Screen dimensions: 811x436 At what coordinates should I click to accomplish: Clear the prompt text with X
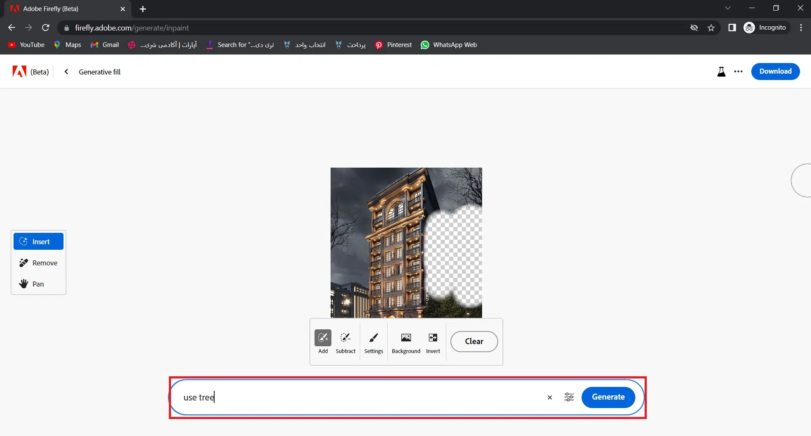[549, 397]
